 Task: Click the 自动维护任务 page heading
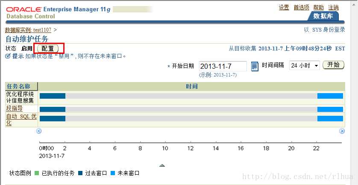point(27,39)
